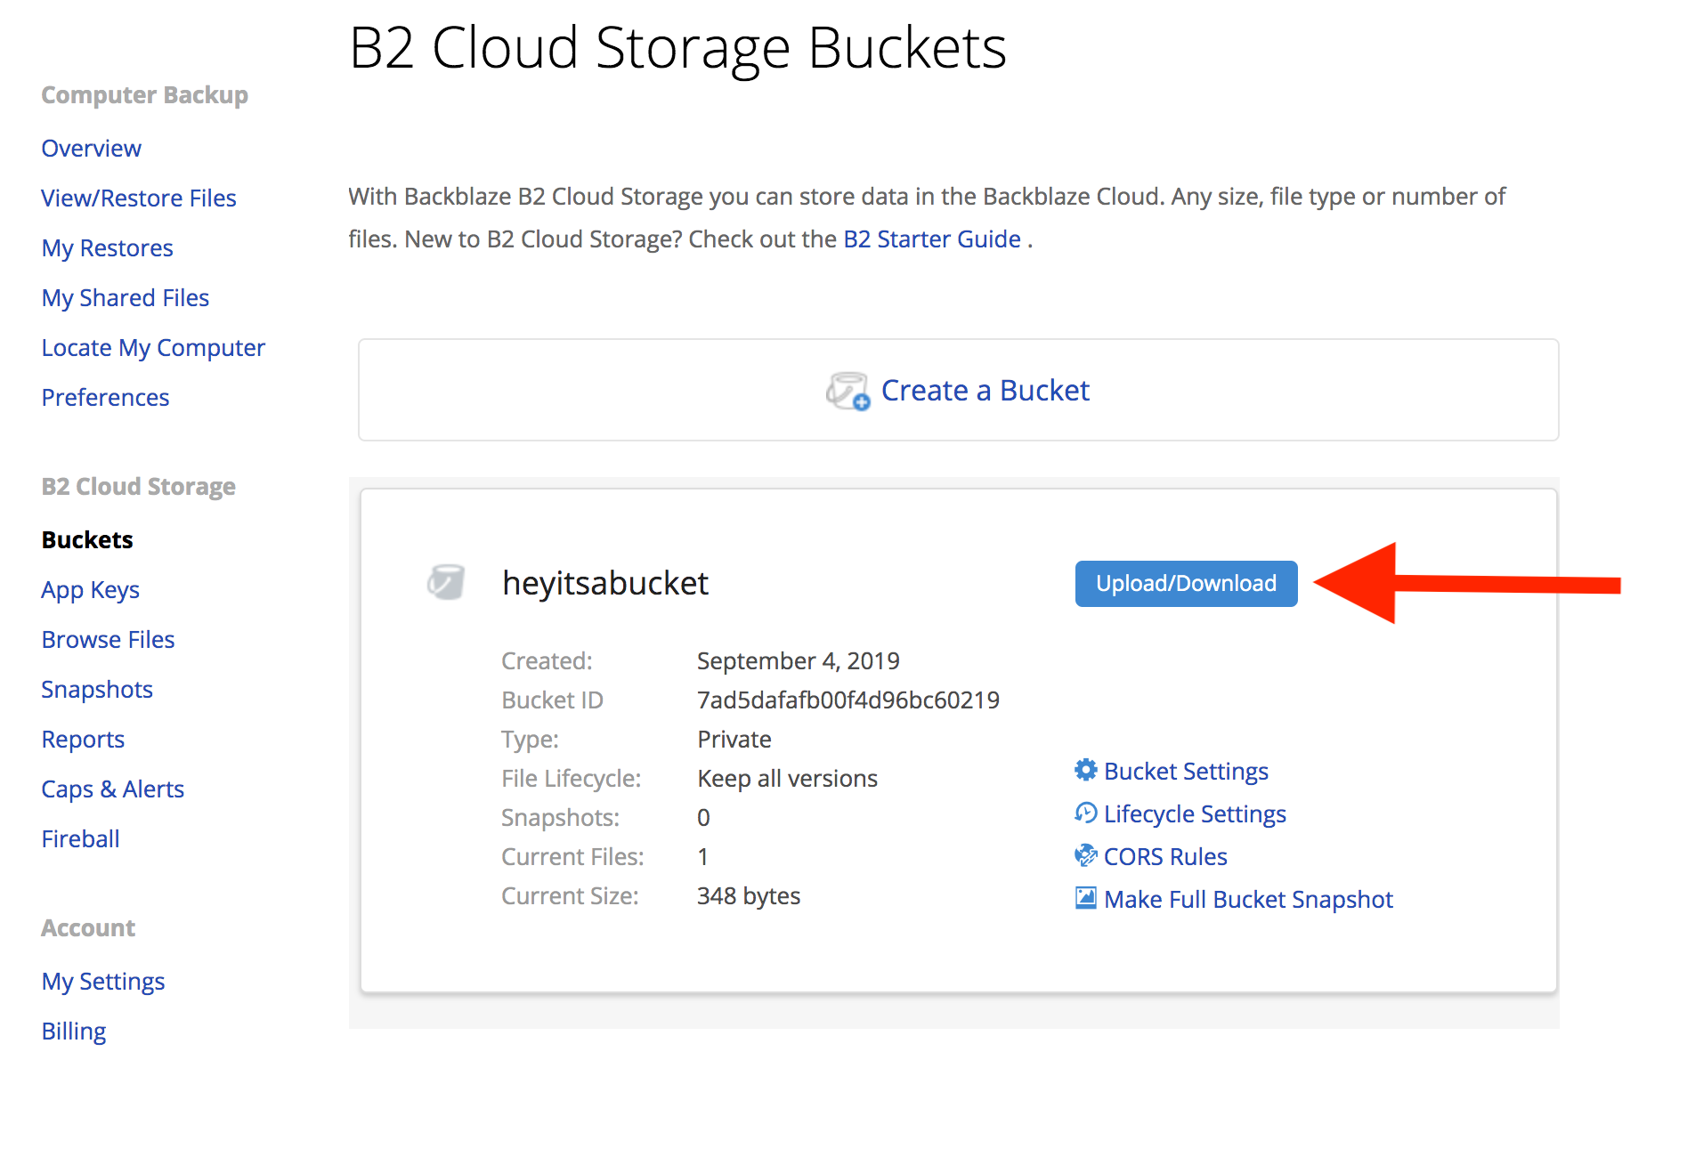Click the Current Size value 348 bytes
The image size is (1687, 1157).
[749, 896]
